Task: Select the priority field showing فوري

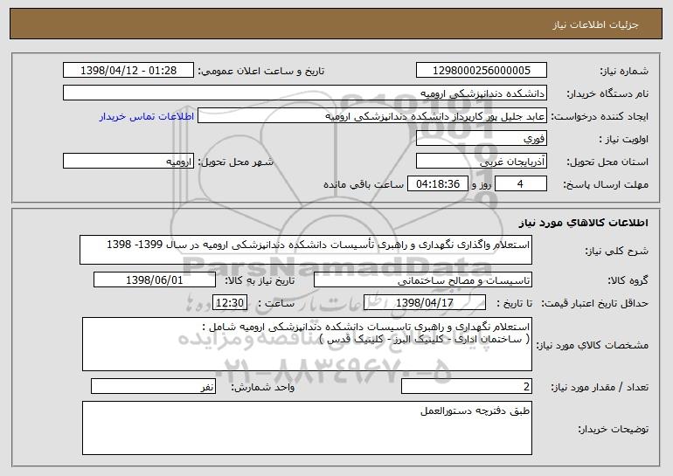Action: (481, 138)
